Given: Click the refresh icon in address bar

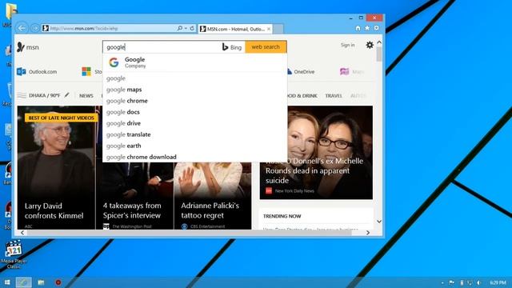Looking at the screenshot, I should click(x=192, y=29).
